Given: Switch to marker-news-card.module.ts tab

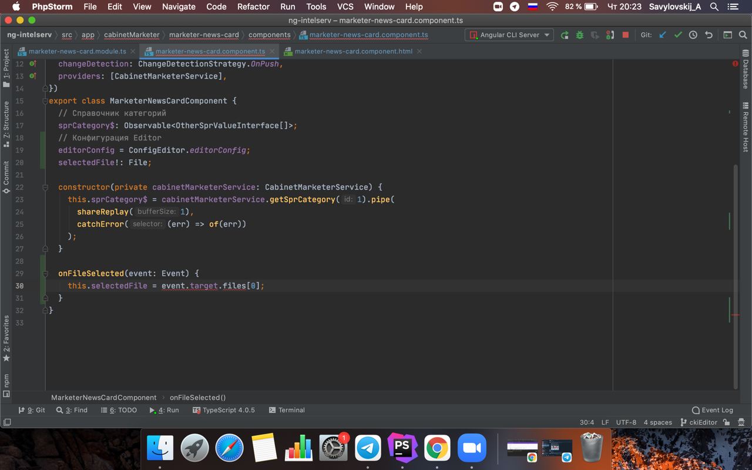Looking at the screenshot, I should 77,51.
